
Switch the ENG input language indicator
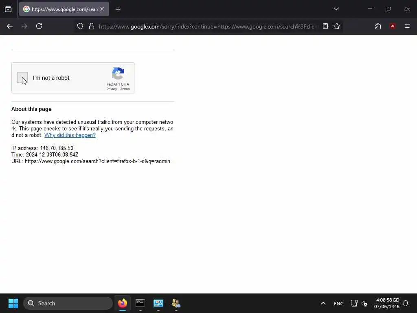(338, 303)
